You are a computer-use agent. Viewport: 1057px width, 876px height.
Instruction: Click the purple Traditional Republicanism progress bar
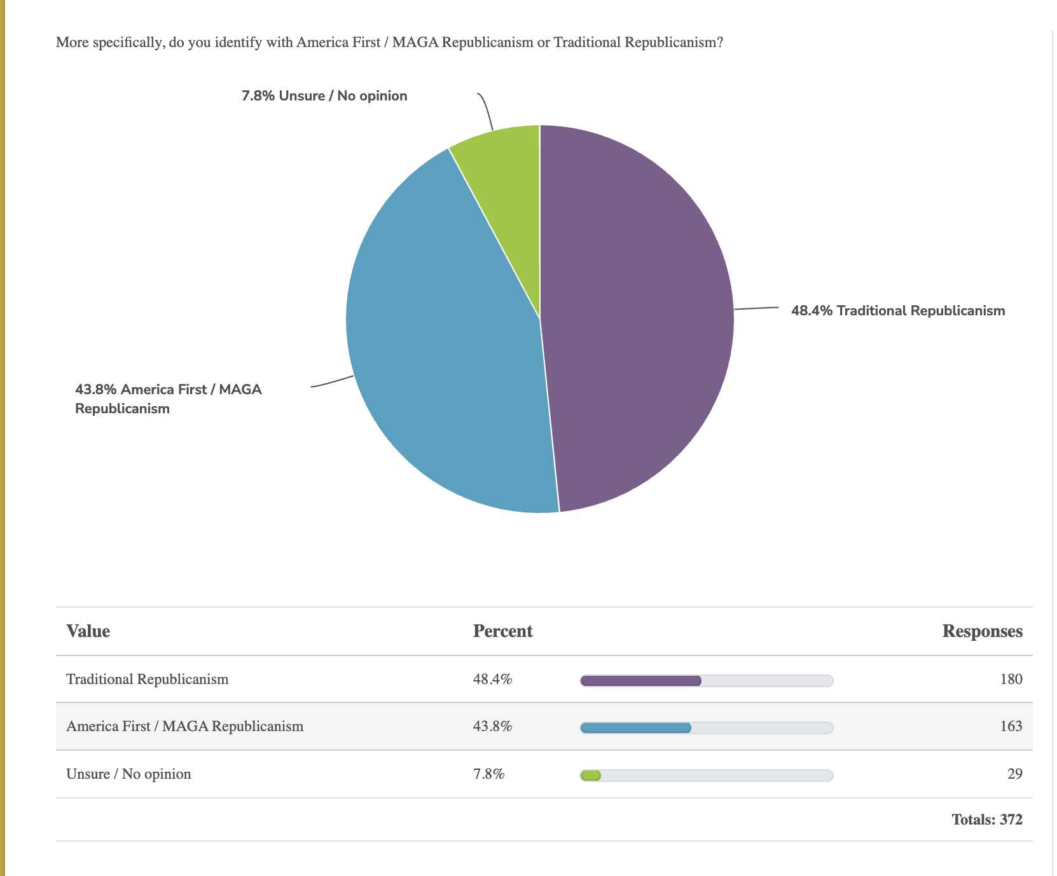click(x=640, y=681)
